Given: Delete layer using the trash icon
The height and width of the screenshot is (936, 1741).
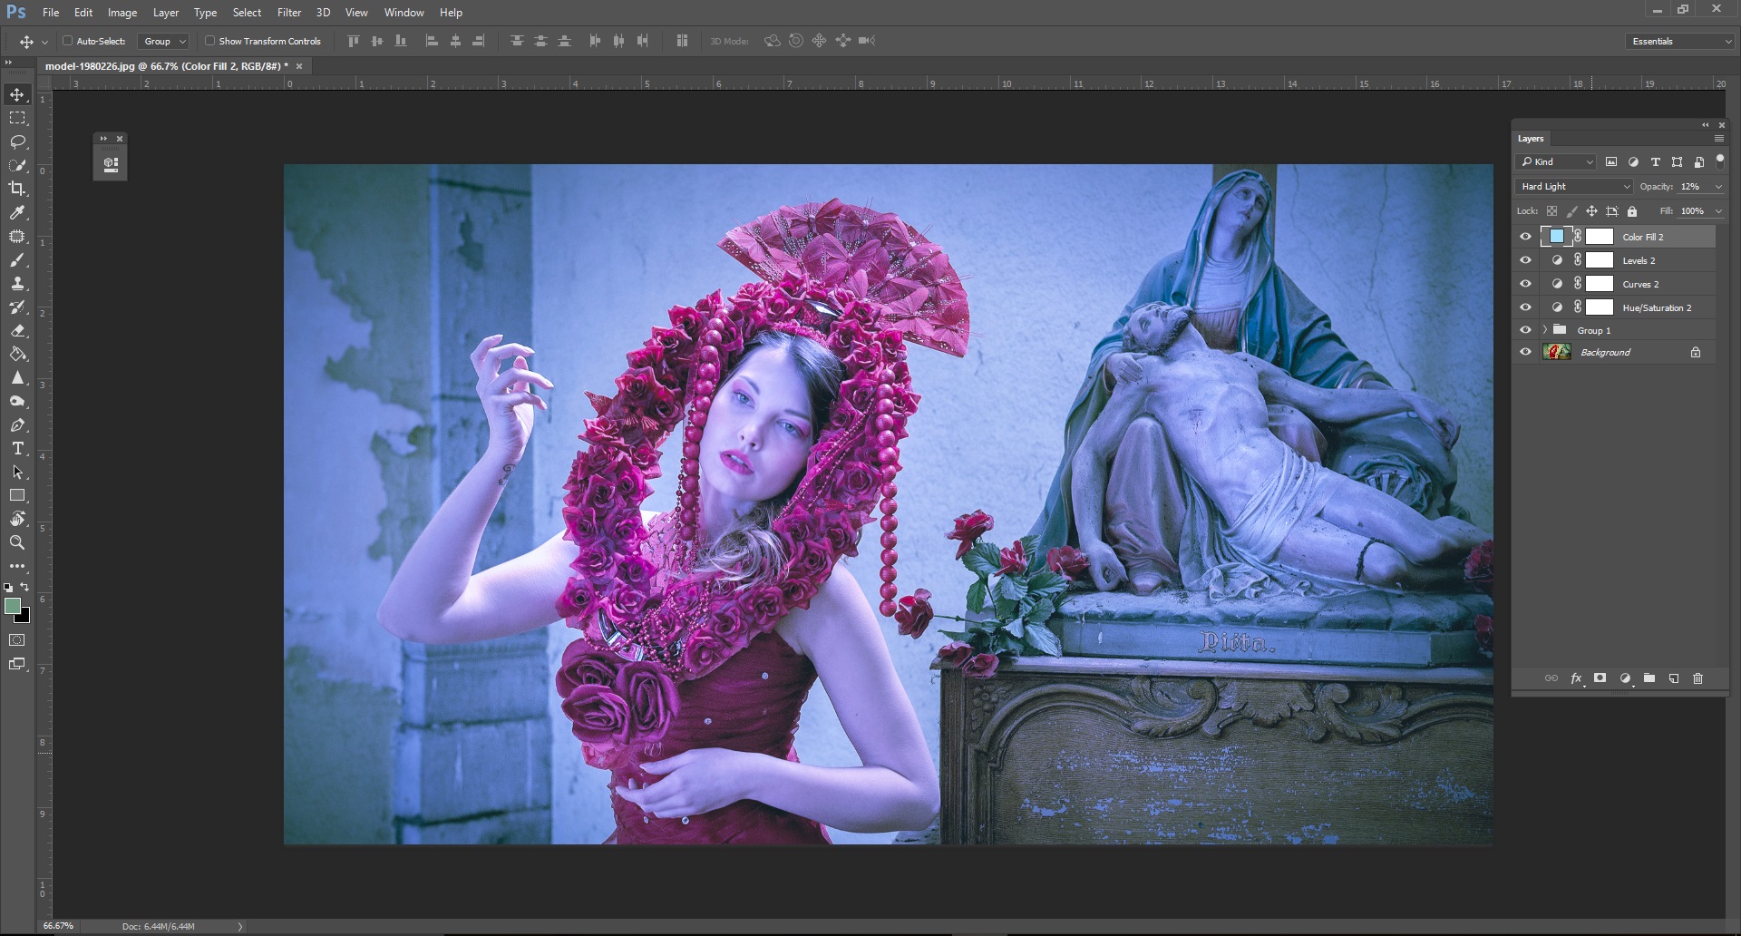Looking at the screenshot, I should pos(1697,678).
